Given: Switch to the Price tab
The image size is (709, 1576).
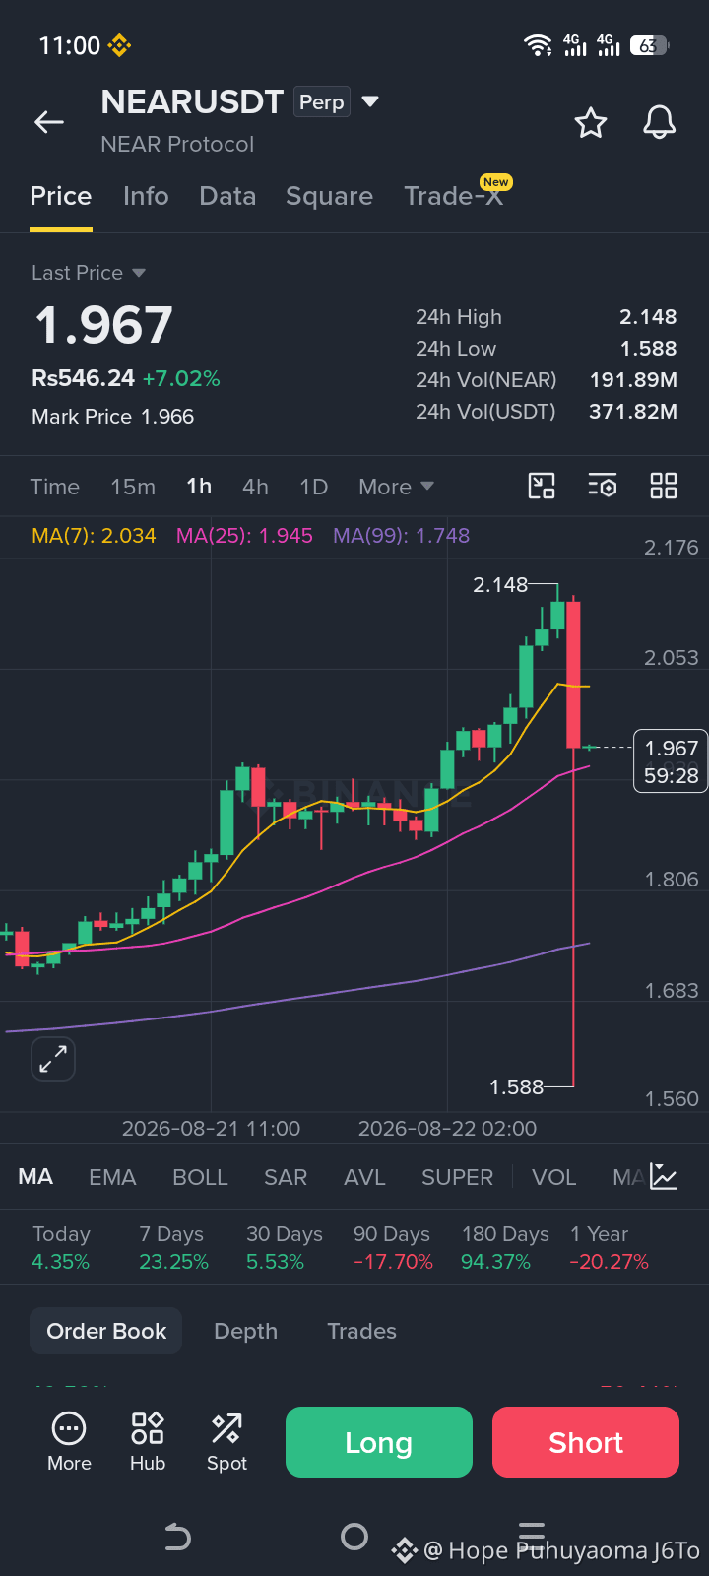Looking at the screenshot, I should tap(61, 196).
